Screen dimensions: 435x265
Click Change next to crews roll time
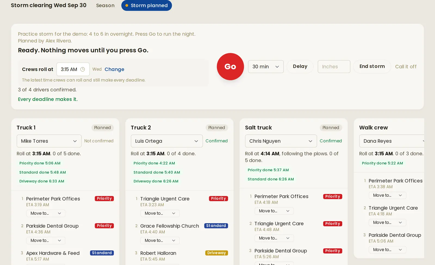click(114, 69)
